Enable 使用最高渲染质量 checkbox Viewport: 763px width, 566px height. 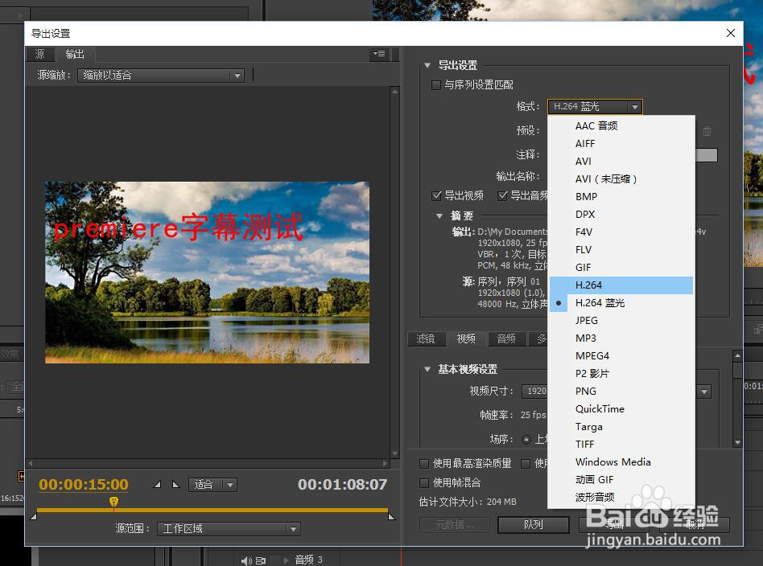(x=424, y=463)
